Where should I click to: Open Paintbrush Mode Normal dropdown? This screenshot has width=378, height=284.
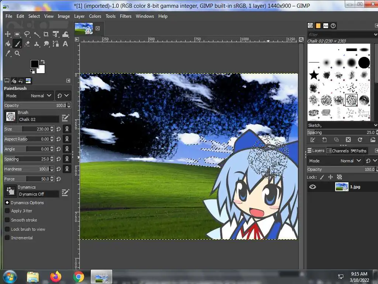coord(29,96)
